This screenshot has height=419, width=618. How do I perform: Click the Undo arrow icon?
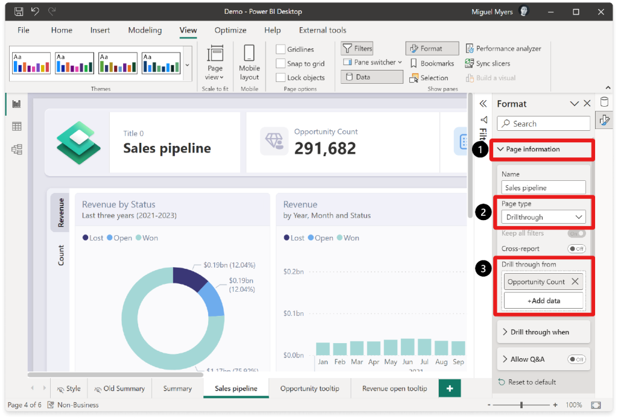tap(35, 11)
